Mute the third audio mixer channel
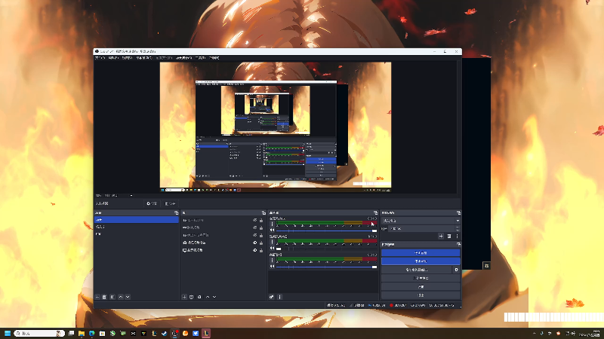Viewport: 604px width, 339px height. pyautogui.click(x=273, y=267)
